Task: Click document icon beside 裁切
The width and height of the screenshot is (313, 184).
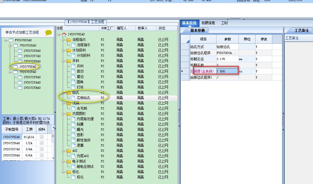Action: tap(73, 71)
